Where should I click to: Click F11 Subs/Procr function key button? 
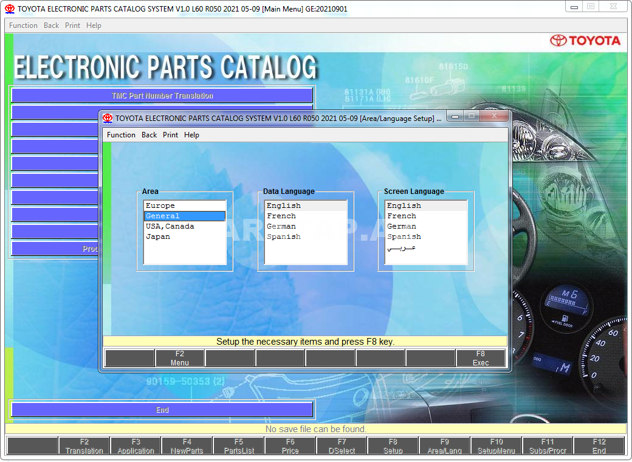548,446
